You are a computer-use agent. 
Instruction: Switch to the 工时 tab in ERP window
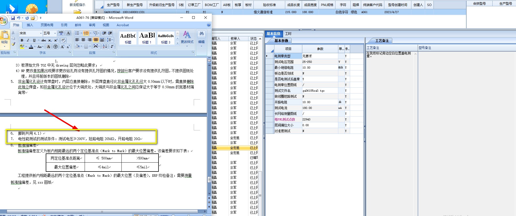288,34
